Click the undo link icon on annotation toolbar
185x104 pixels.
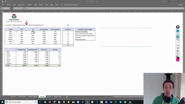[178, 45]
